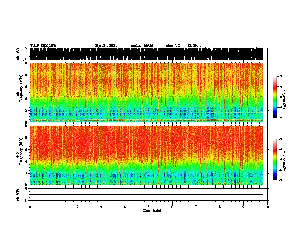
Task: Click time axis tick label "0"
Action: click(x=30, y=207)
